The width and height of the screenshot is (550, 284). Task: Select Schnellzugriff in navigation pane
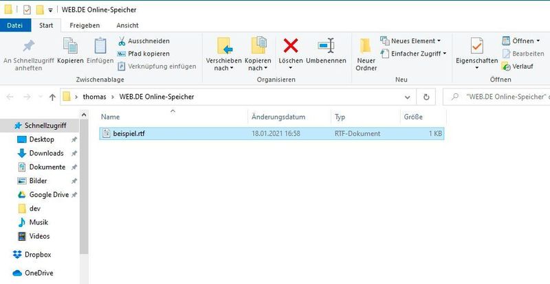tap(45, 126)
